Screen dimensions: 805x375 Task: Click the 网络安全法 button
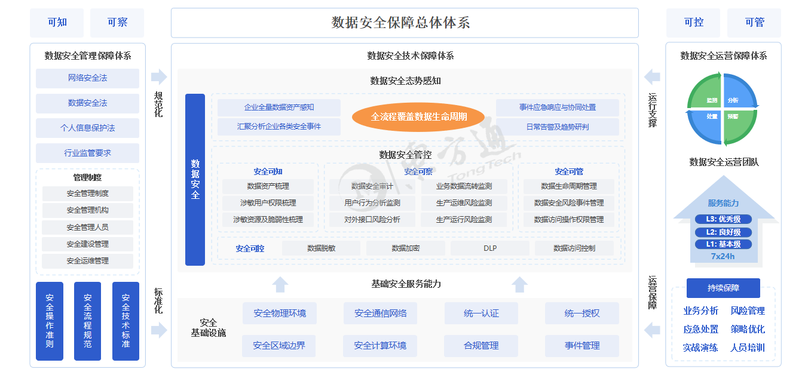click(x=87, y=78)
